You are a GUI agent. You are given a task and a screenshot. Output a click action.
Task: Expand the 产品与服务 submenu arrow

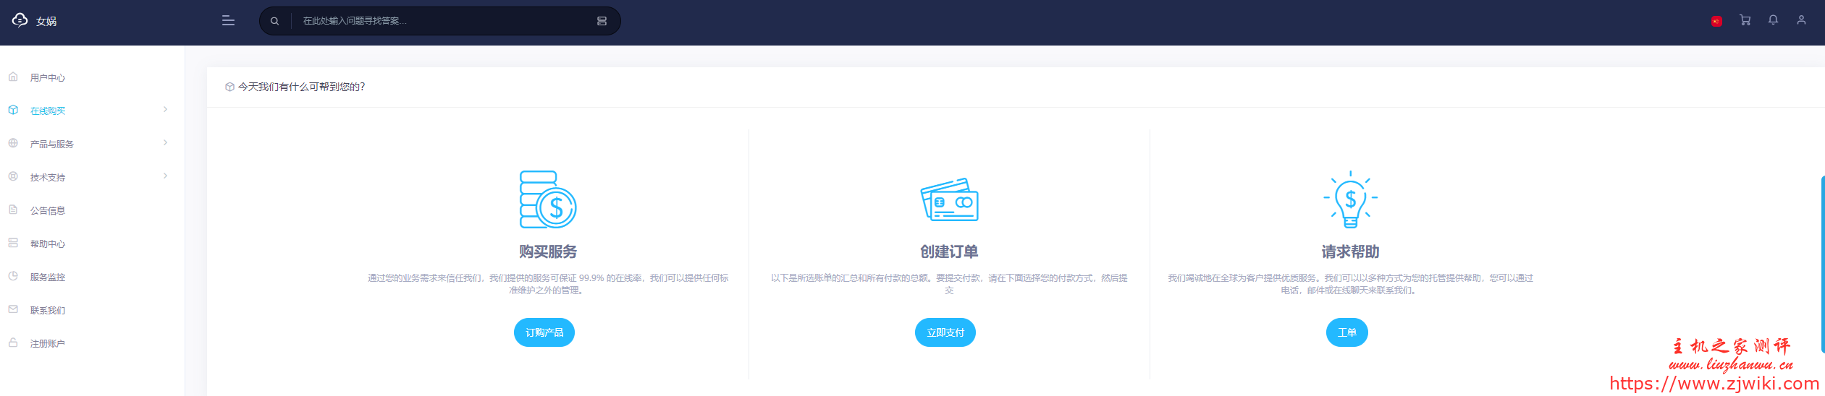(165, 143)
